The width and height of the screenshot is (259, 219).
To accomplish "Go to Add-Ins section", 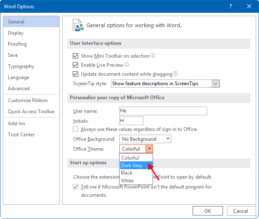I will coord(31,123).
